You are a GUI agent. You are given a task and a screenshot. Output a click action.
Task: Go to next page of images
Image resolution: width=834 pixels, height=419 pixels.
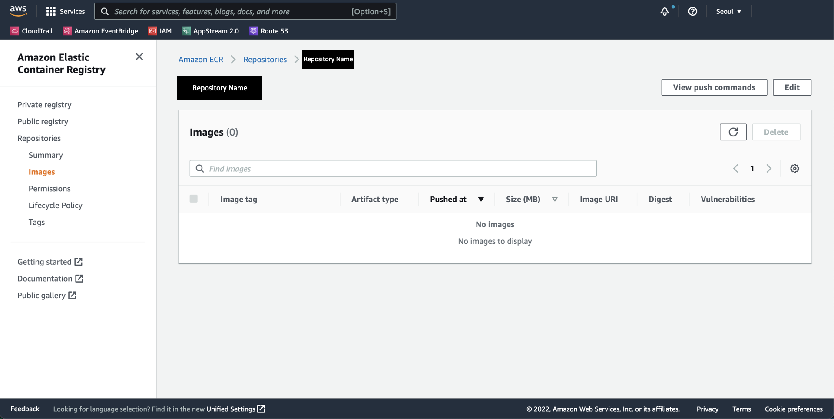click(768, 169)
